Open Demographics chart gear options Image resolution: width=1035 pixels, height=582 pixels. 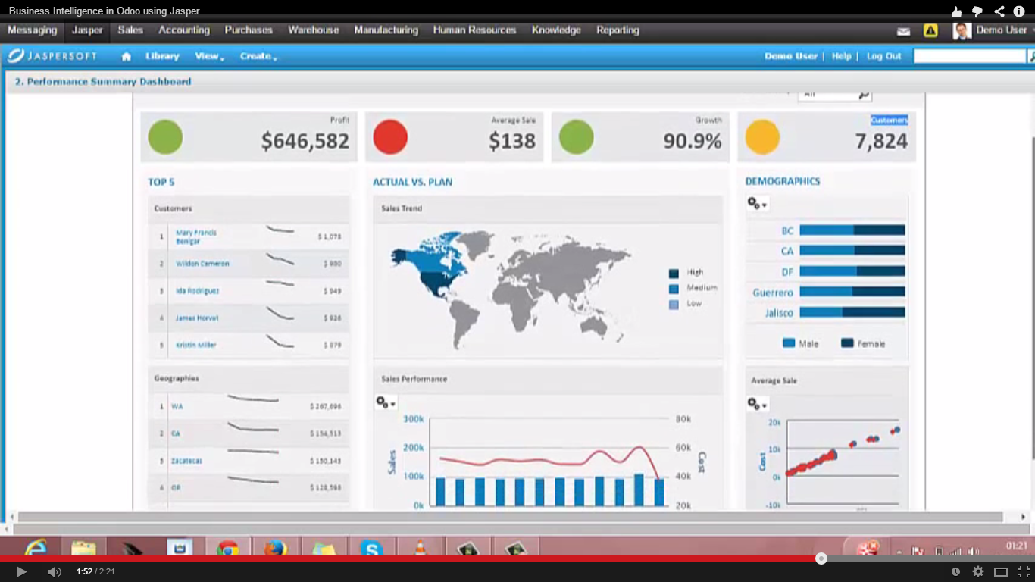[757, 204]
